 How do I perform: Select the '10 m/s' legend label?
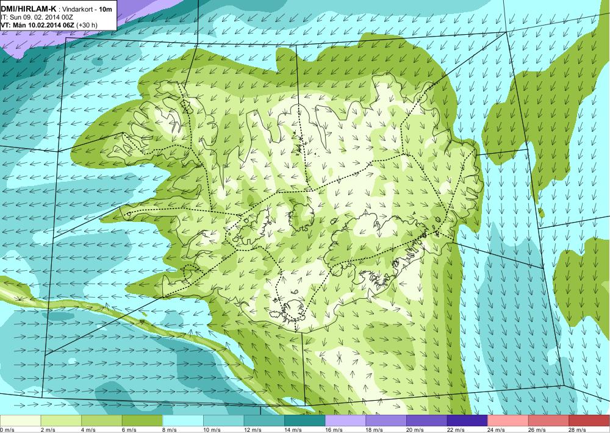coord(212,430)
